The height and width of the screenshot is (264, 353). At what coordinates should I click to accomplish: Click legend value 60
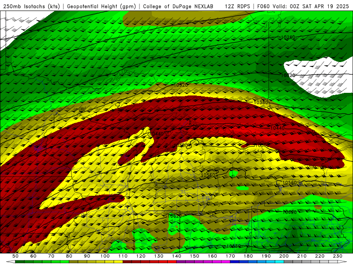click(x=34, y=256)
